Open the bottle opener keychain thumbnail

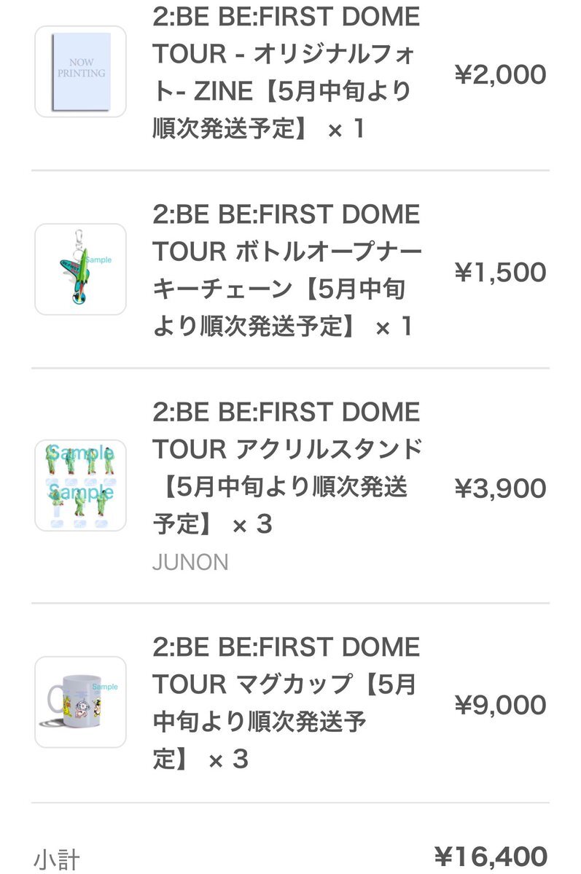(x=80, y=269)
